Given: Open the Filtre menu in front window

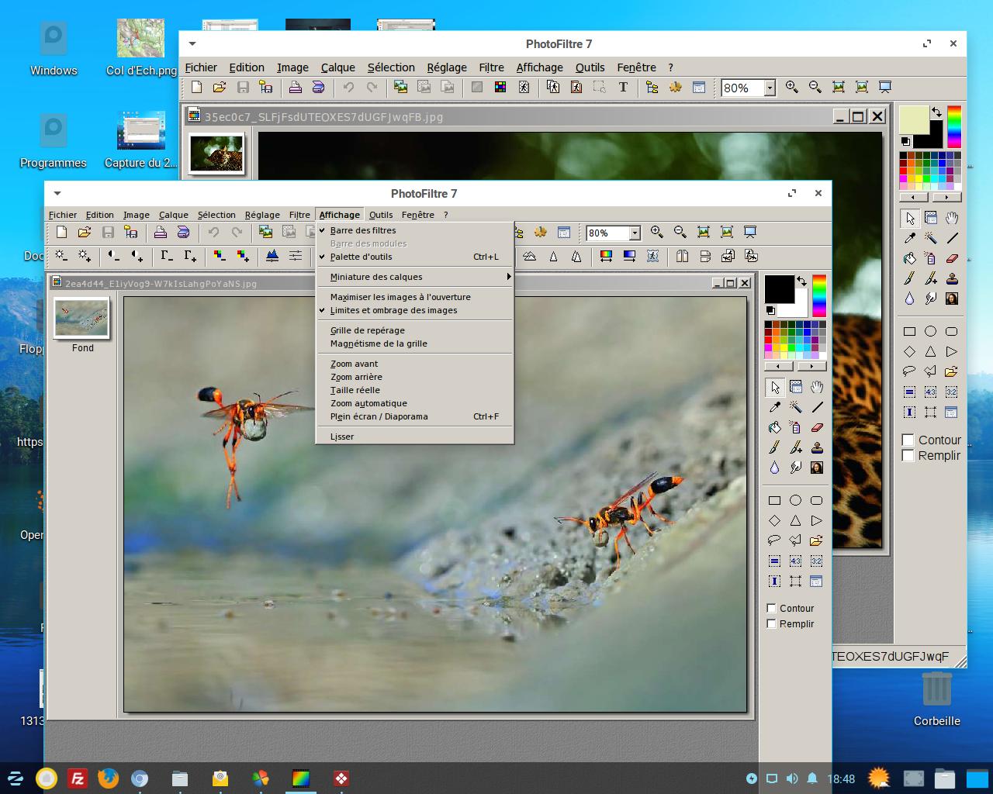Looking at the screenshot, I should [299, 215].
